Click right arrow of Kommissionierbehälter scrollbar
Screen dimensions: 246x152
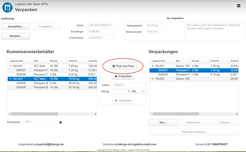click(96, 114)
